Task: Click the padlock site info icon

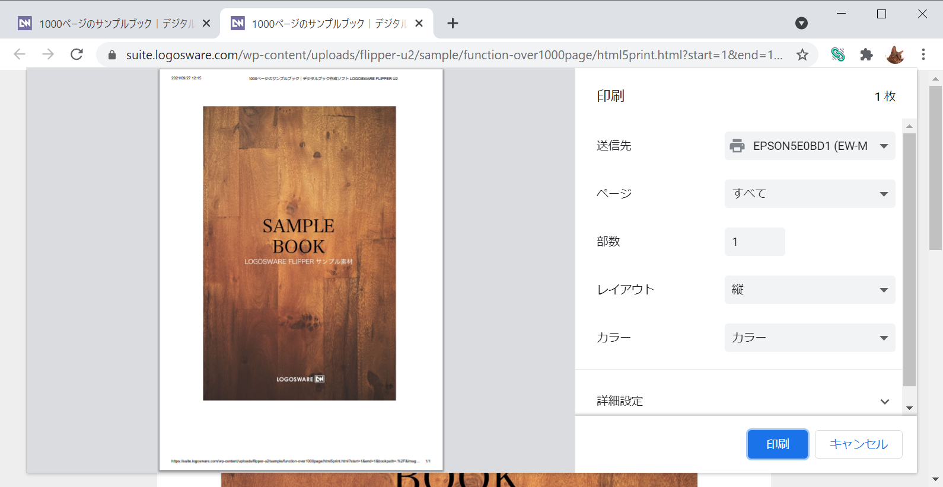Action: [112, 55]
